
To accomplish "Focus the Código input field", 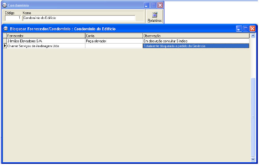I will [x=13, y=18].
